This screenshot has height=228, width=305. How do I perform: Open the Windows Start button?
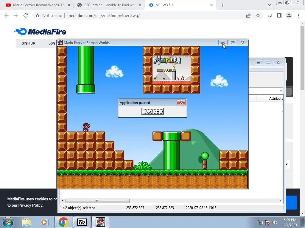[8, 222]
